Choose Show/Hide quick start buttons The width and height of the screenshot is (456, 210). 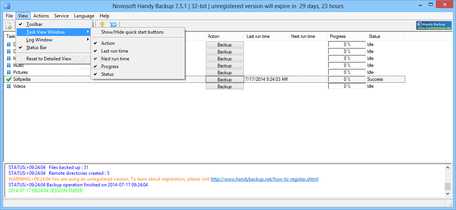138,32
